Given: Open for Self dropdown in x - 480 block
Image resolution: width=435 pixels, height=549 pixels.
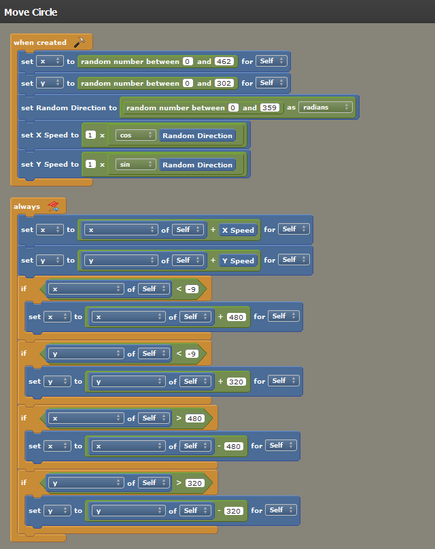Looking at the screenshot, I should point(281,446).
